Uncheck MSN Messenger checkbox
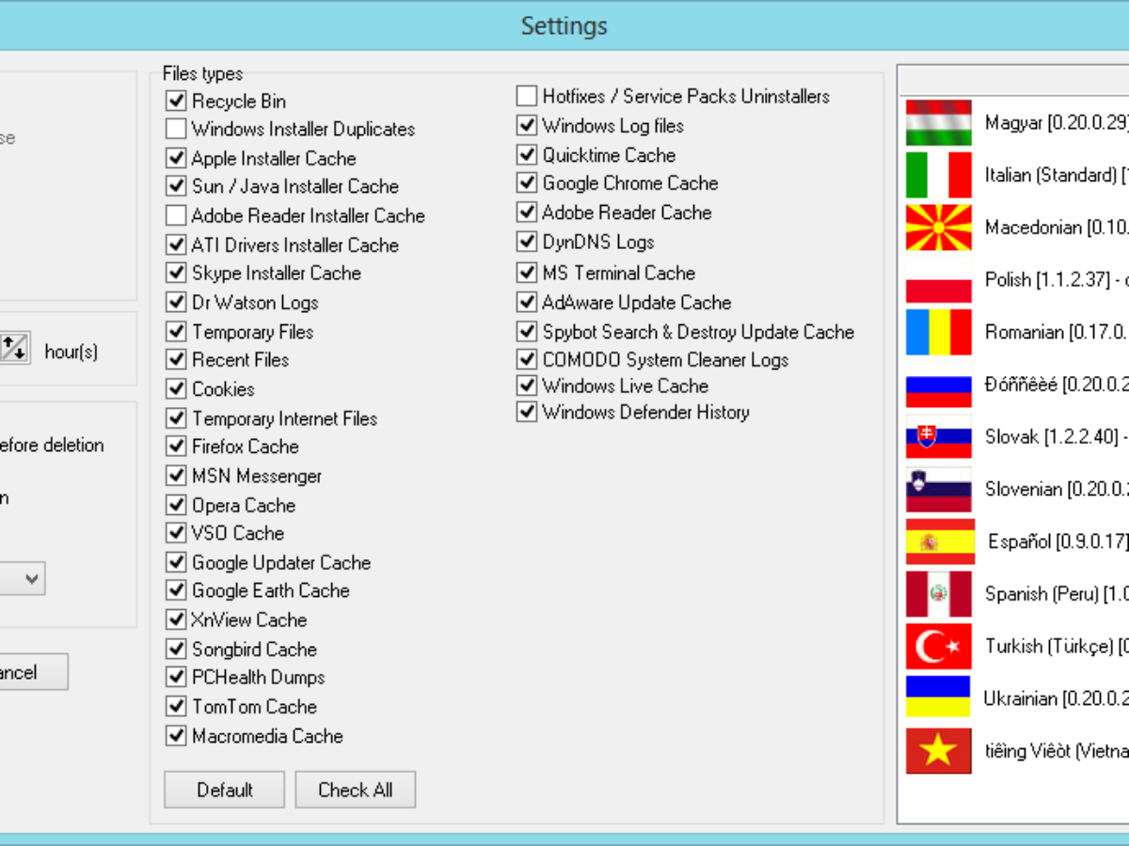1129x846 pixels. (176, 476)
